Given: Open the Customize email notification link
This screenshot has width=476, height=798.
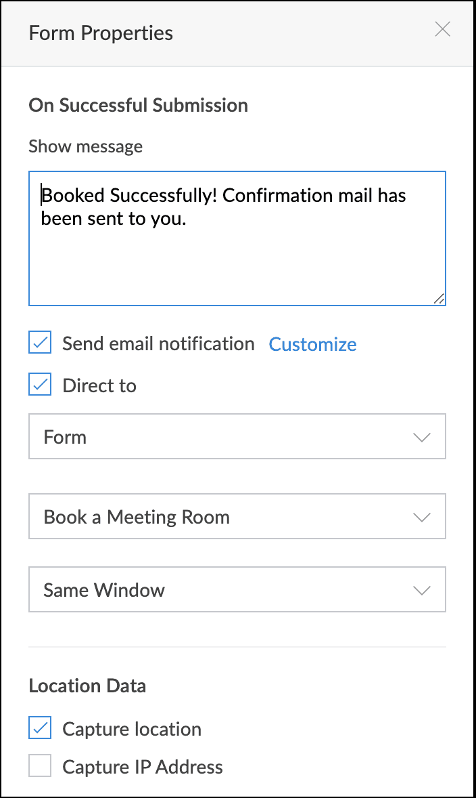Looking at the screenshot, I should tap(312, 344).
